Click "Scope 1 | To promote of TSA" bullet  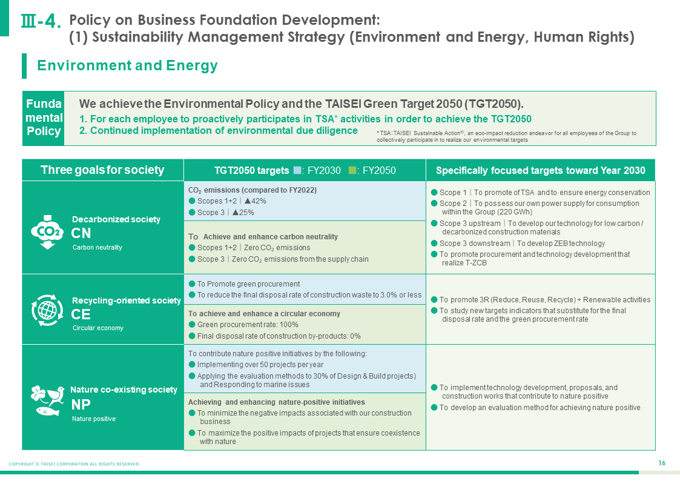(x=540, y=193)
